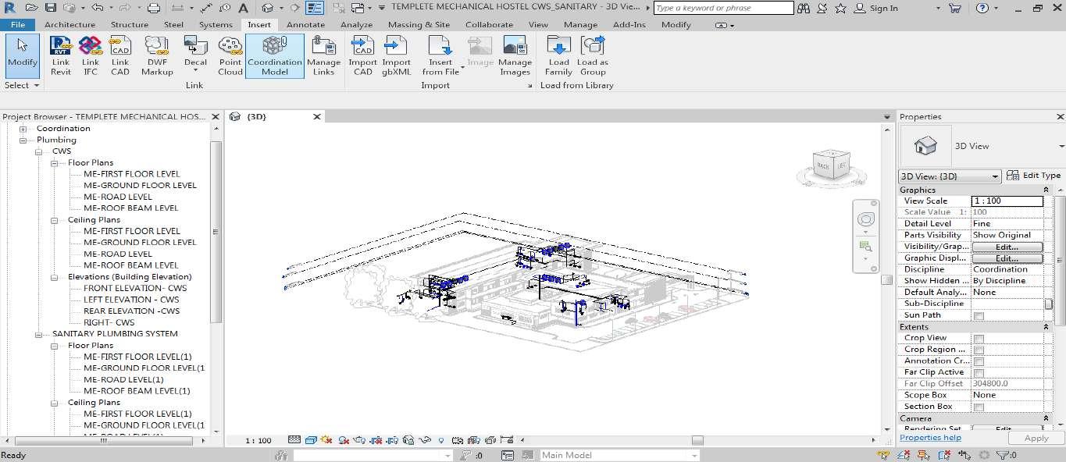Enable the Crop View checkbox

point(979,338)
